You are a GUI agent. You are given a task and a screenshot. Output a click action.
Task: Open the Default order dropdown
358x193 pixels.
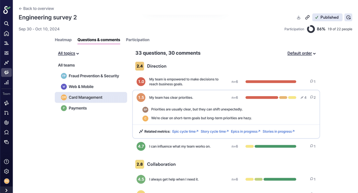tap(301, 53)
